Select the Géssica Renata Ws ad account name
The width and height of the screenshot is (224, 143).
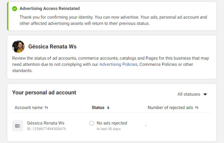pyautogui.click(x=46, y=123)
